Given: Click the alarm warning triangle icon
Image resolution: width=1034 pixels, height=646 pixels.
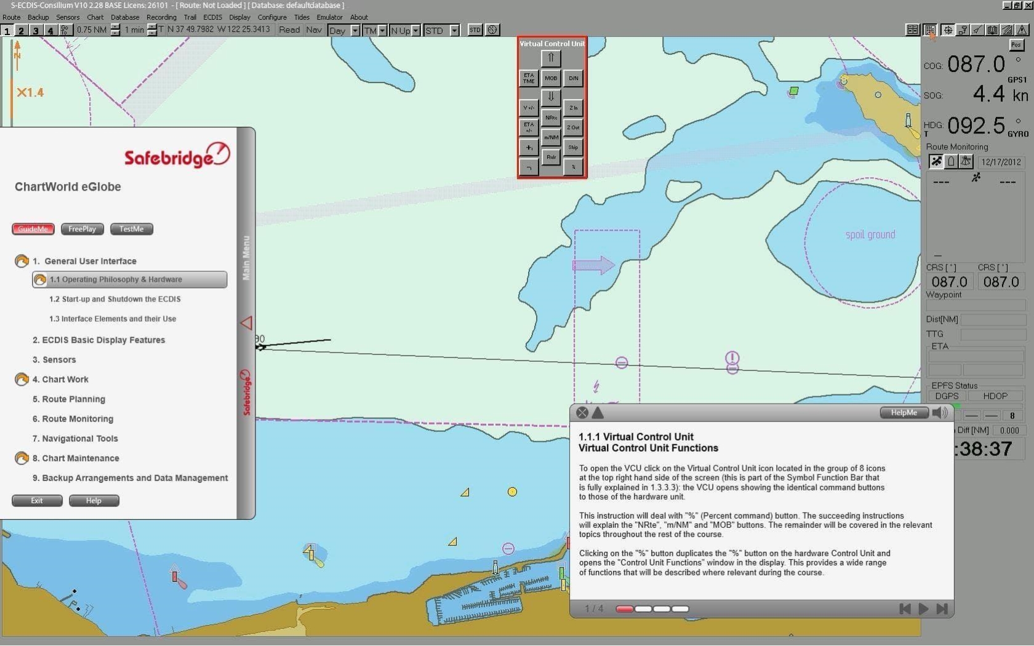Looking at the screenshot, I should click(1022, 30).
